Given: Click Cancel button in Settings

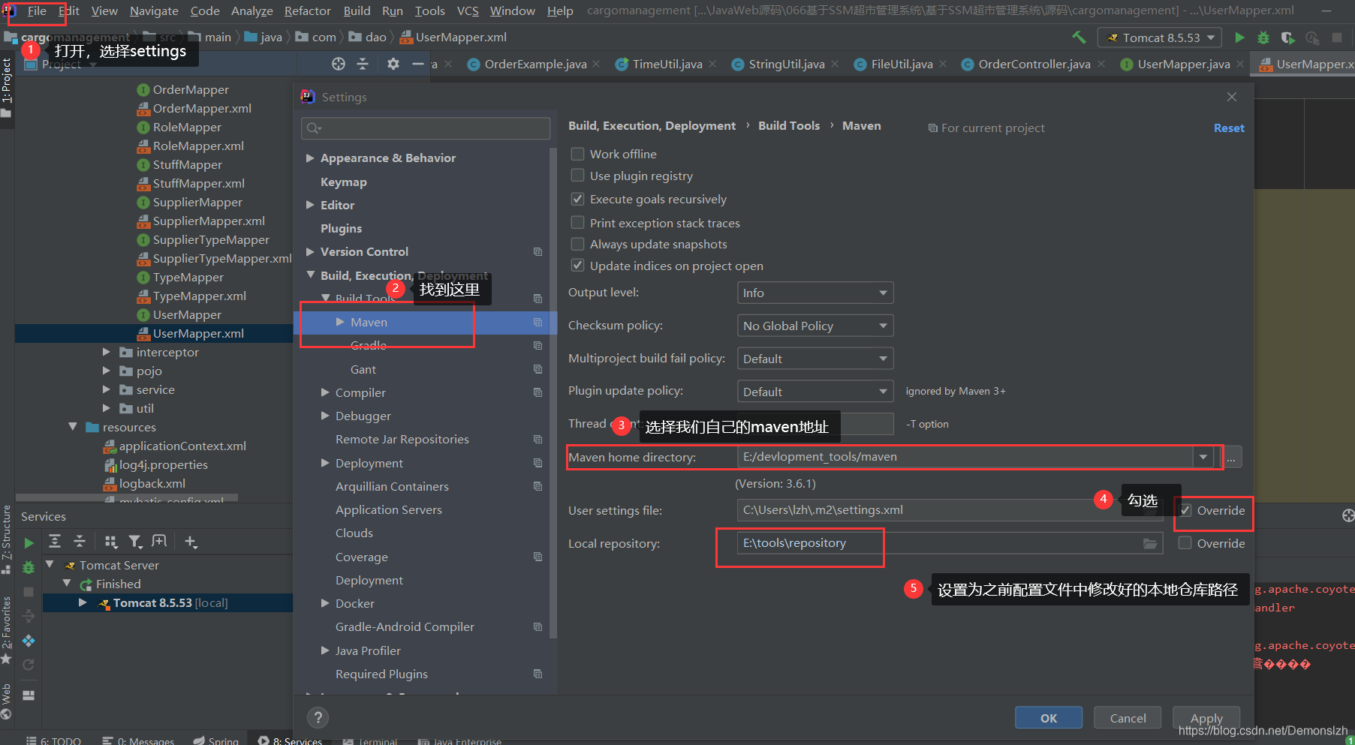Looking at the screenshot, I should (1128, 718).
